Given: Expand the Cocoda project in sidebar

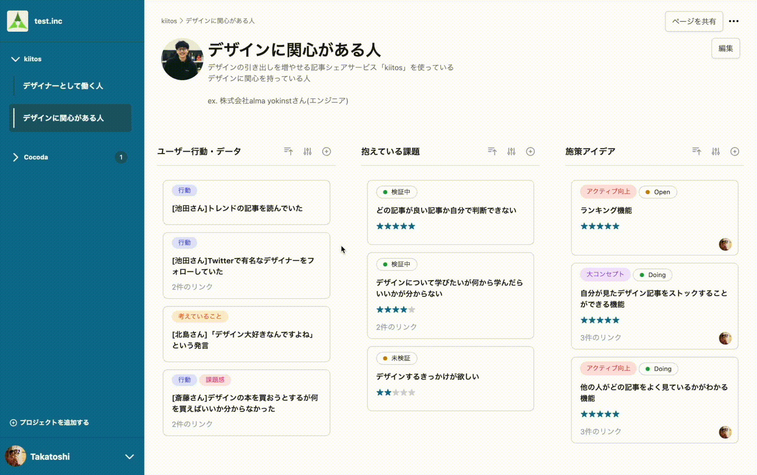Looking at the screenshot, I should (x=16, y=157).
